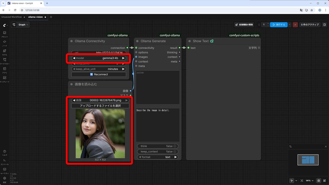Click the 実行する run button
The height and width of the screenshot is (185, 329).
(x=279, y=25)
